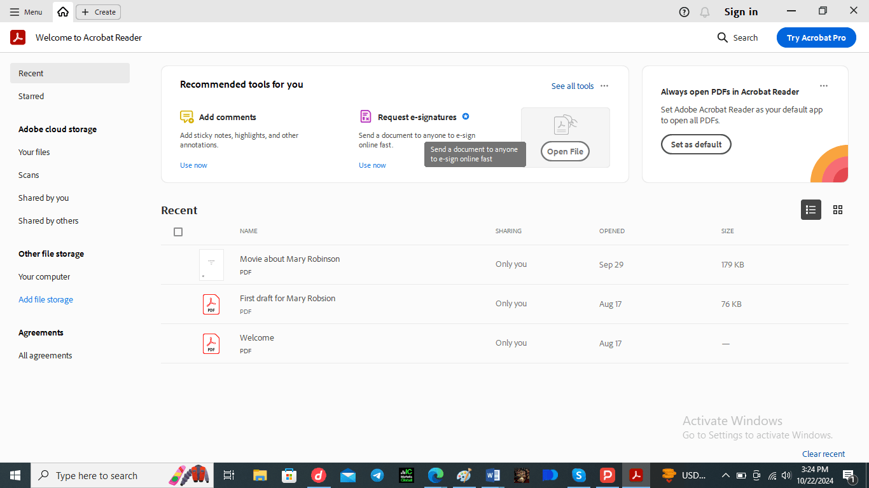Sort by NAME column header
869x488 pixels.
pos(249,231)
